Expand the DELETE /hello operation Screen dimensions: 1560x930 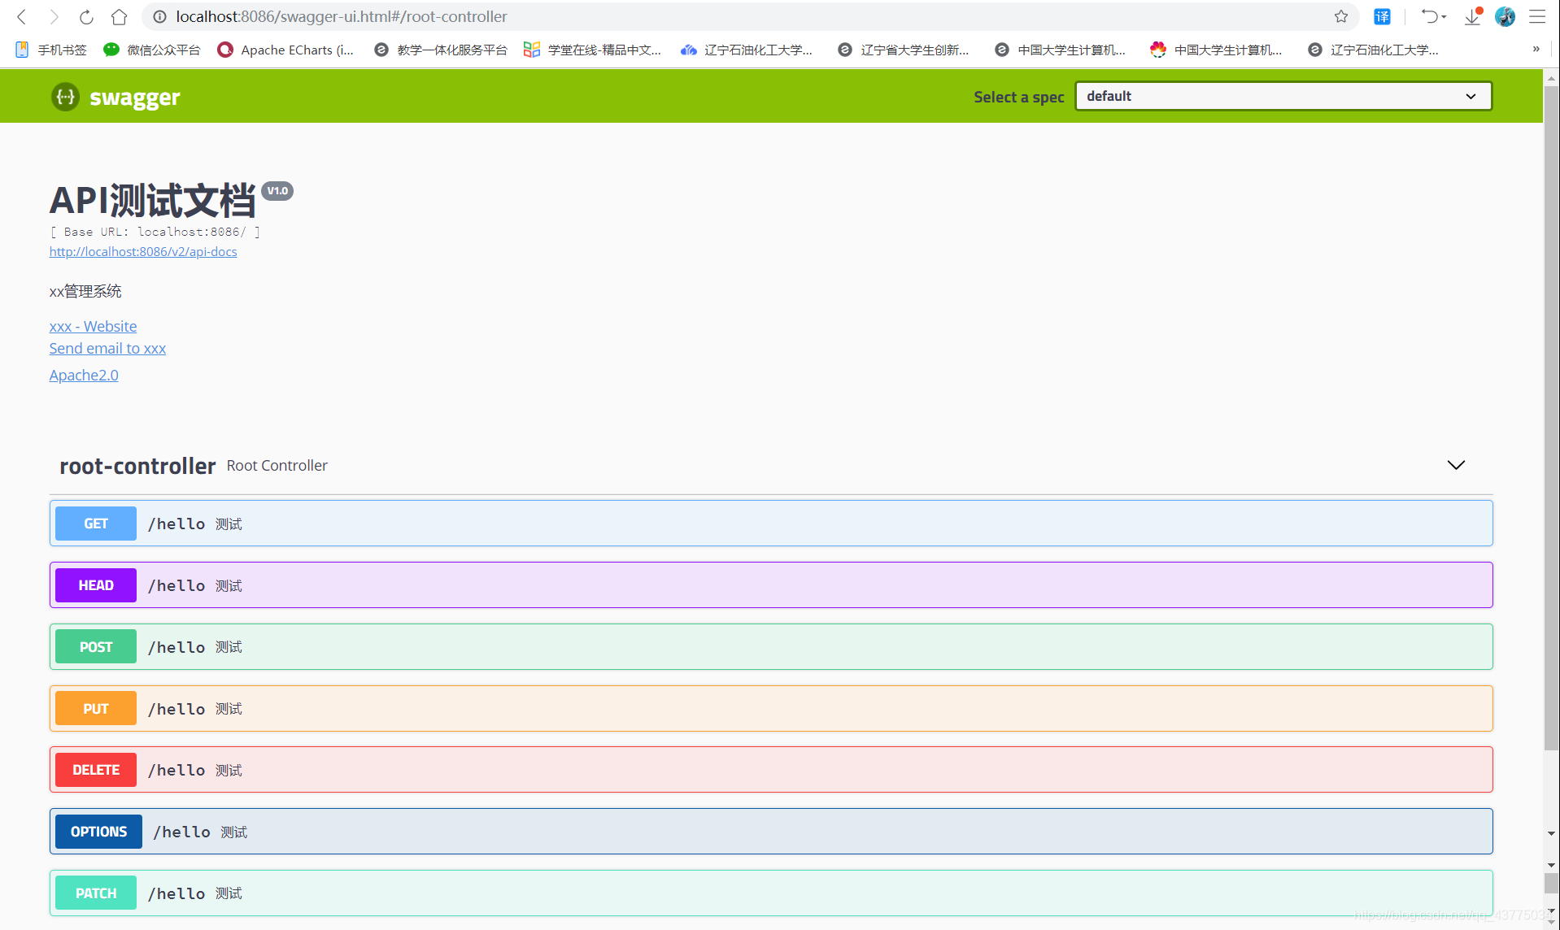click(x=771, y=770)
